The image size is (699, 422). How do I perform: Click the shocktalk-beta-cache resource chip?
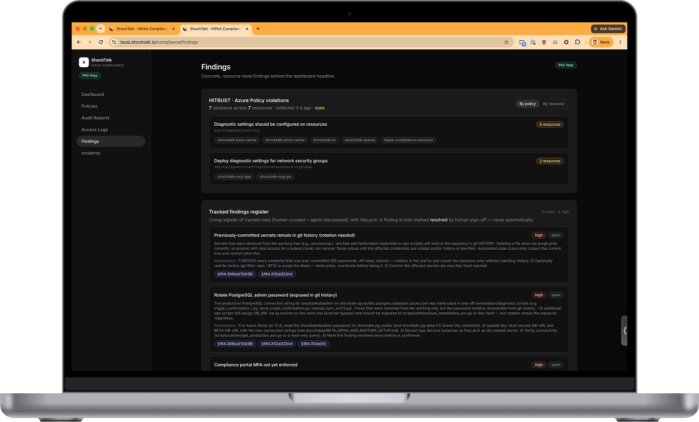click(237, 140)
